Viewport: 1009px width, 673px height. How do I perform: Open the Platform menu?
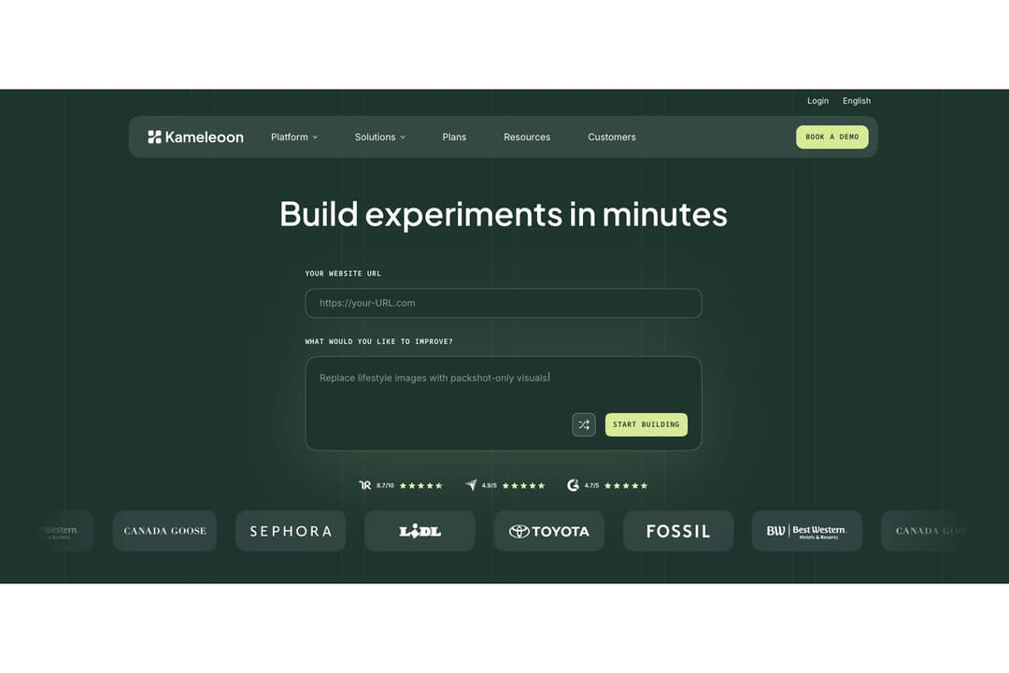point(294,137)
